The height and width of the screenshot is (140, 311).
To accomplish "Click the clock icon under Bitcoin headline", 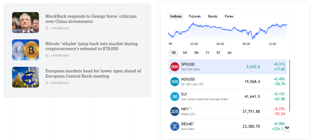I will pos(47,56).
